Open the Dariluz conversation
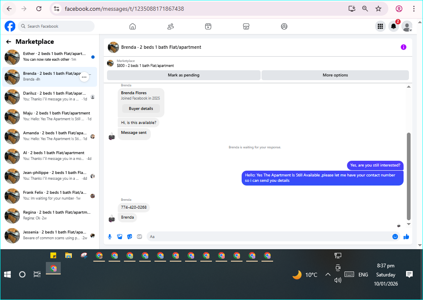 pos(50,97)
